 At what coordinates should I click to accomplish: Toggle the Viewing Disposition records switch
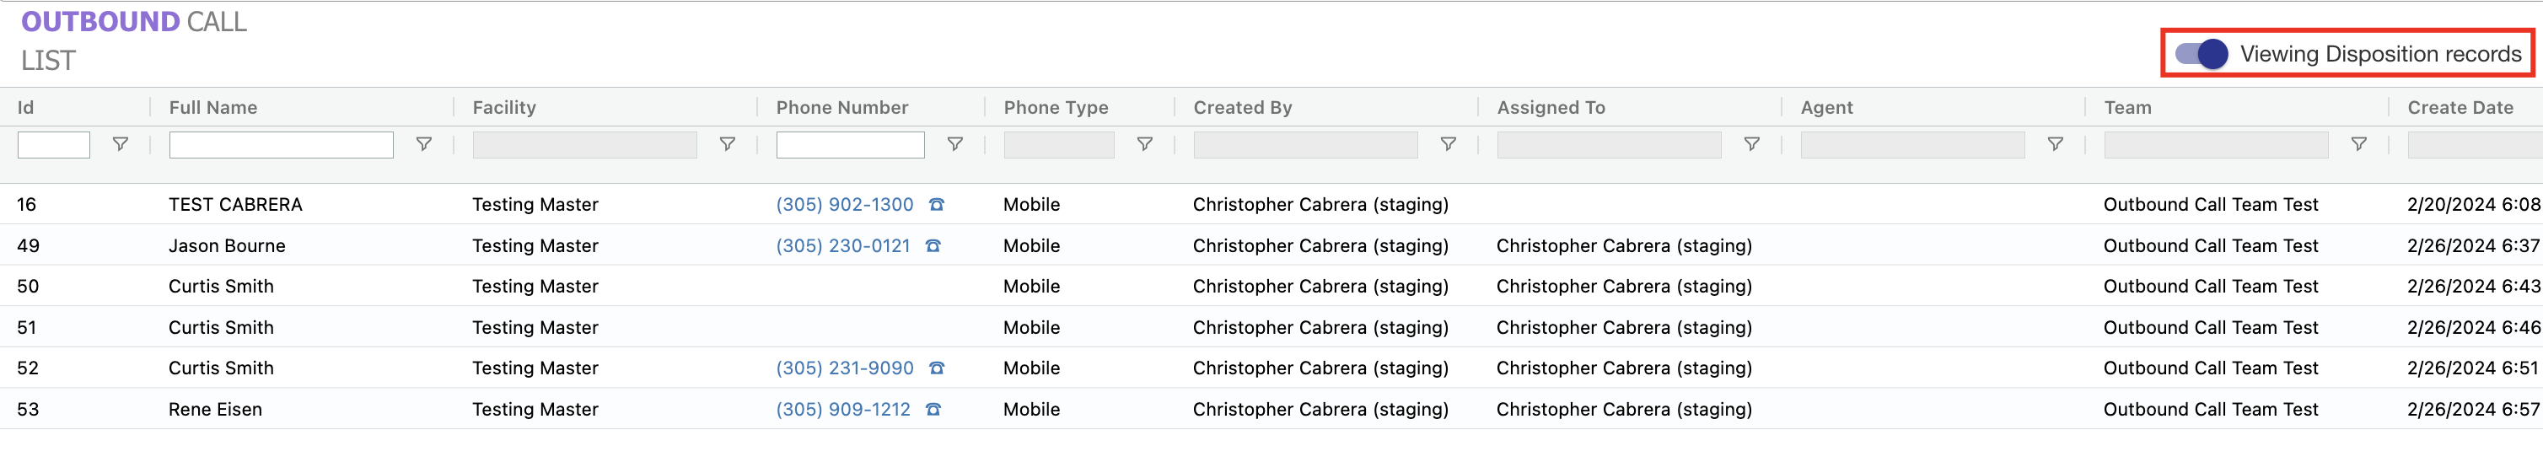point(2201,53)
